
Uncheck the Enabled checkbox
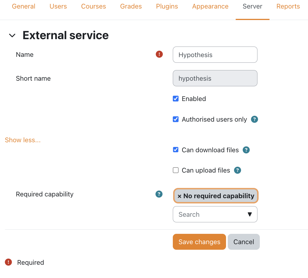[x=176, y=99]
